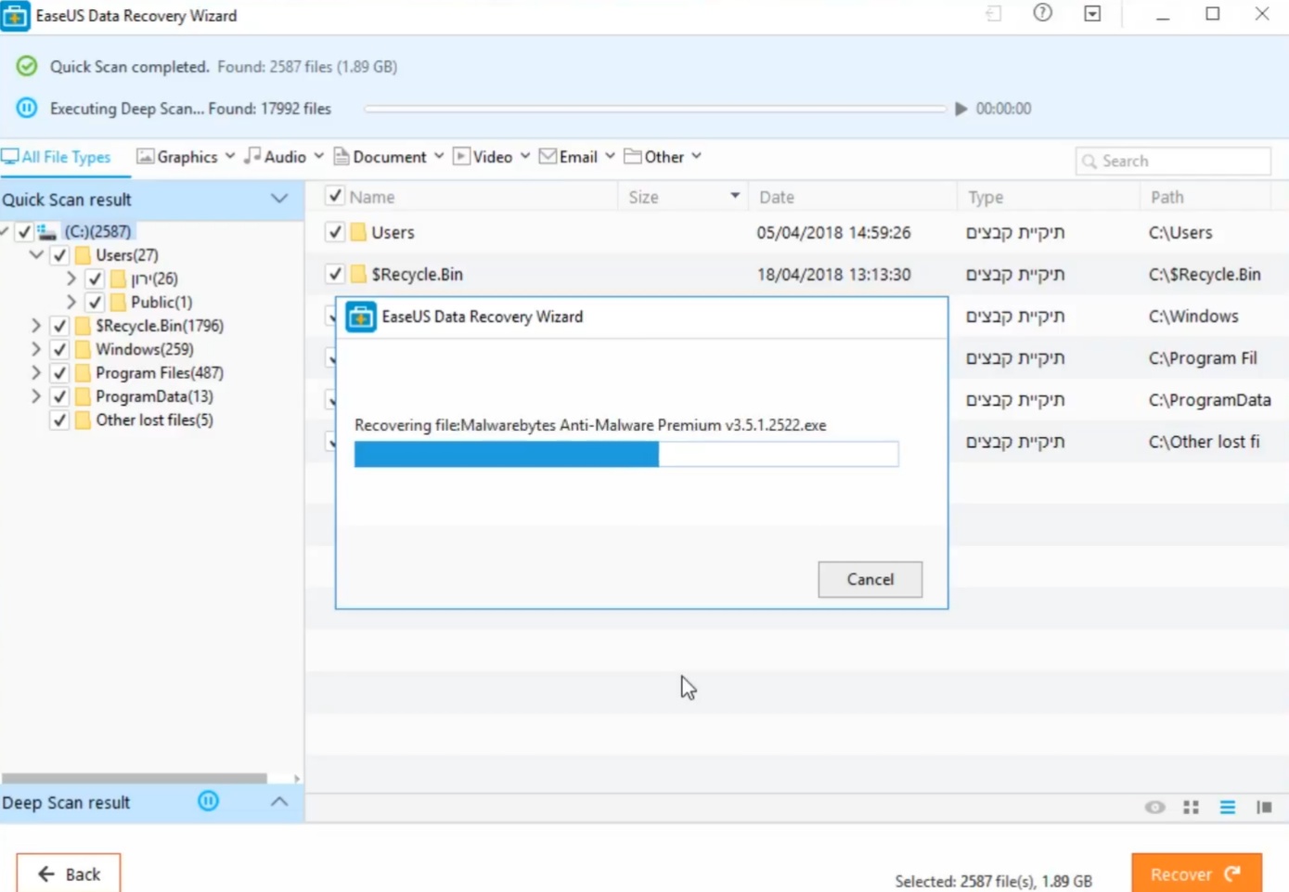Filter by the Audio file type
Screen dimensions: 1289x892
[284, 157]
